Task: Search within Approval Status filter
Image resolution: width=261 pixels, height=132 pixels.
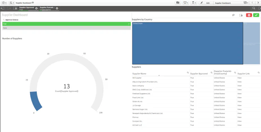Action: [x=4, y=20]
